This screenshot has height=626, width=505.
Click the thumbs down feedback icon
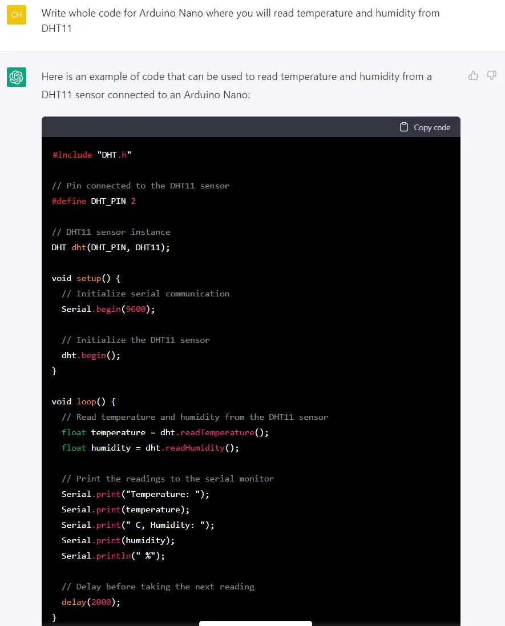pyautogui.click(x=491, y=75)
